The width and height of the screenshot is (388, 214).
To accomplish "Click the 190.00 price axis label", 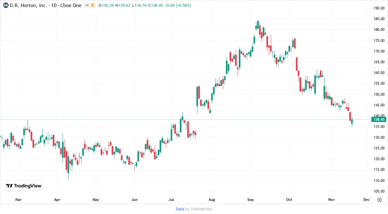I will (379, 8).
